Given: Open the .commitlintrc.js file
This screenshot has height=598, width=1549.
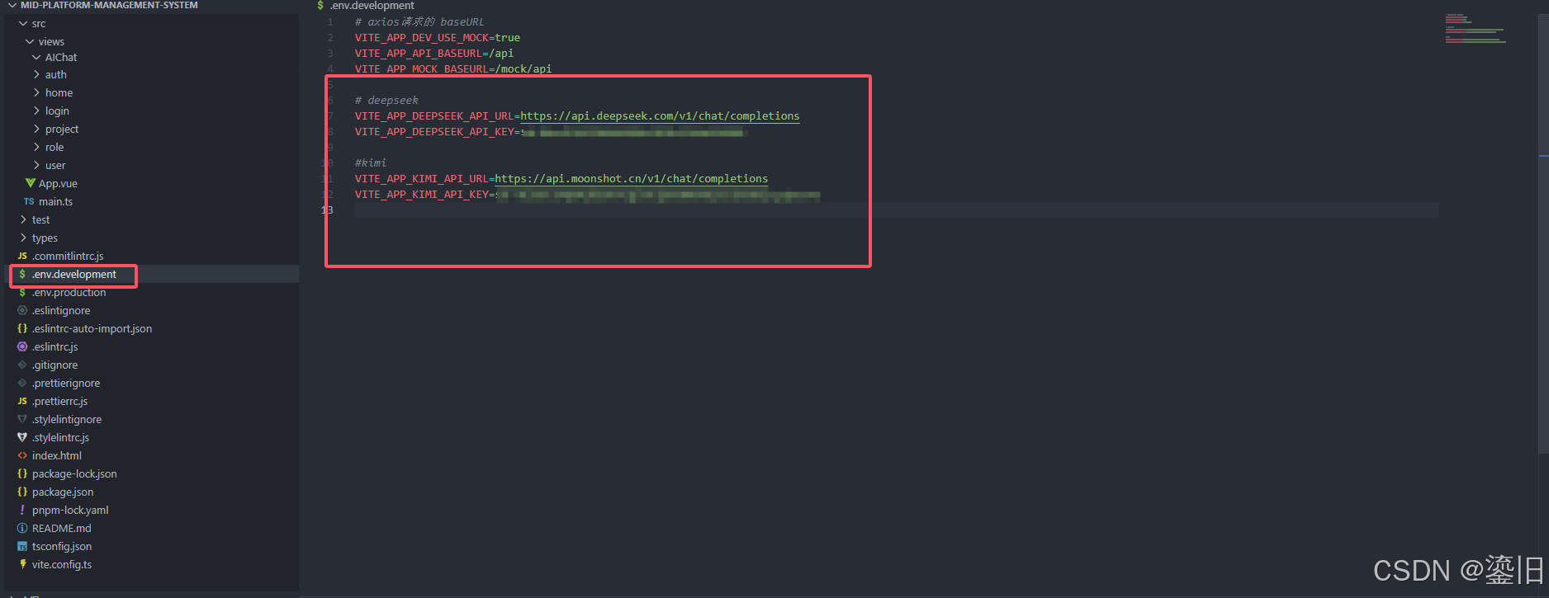Looking at the screenshot, I should pyautogui.click(x=68, y=256).
